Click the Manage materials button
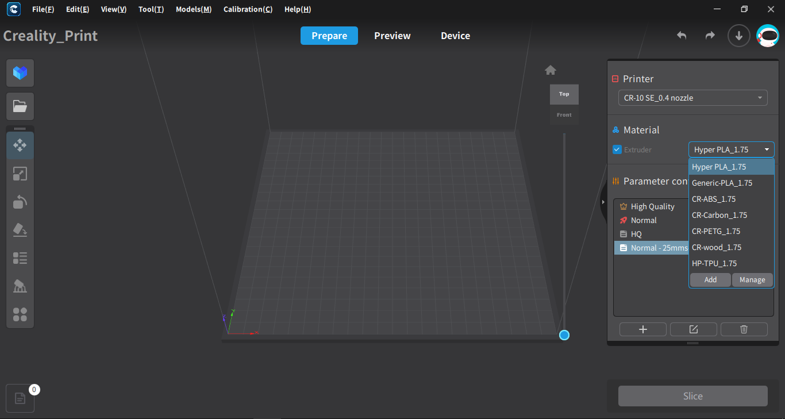The height and width of the screenshot is (419, 785). point(752,280)
